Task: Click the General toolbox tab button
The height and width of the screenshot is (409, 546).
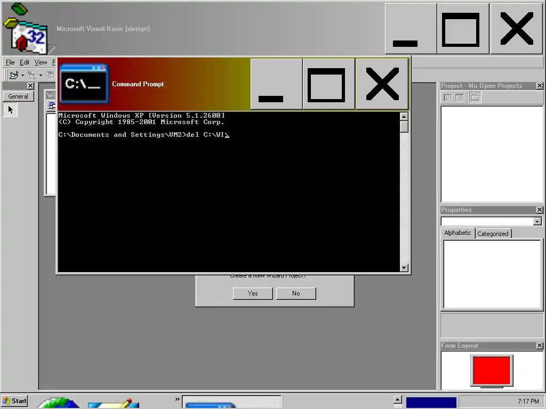Action: (x=18, y=96)
